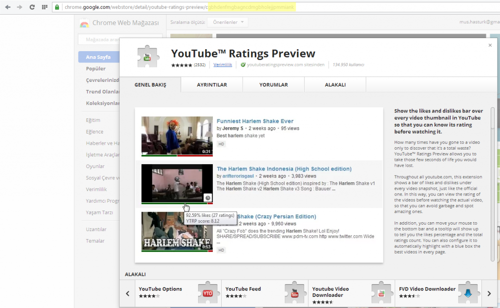This screenshot has width=500, height=308.
Task: Click the Verimlilik category link under title
Action: pyautogui.click(x=223, y=65)
